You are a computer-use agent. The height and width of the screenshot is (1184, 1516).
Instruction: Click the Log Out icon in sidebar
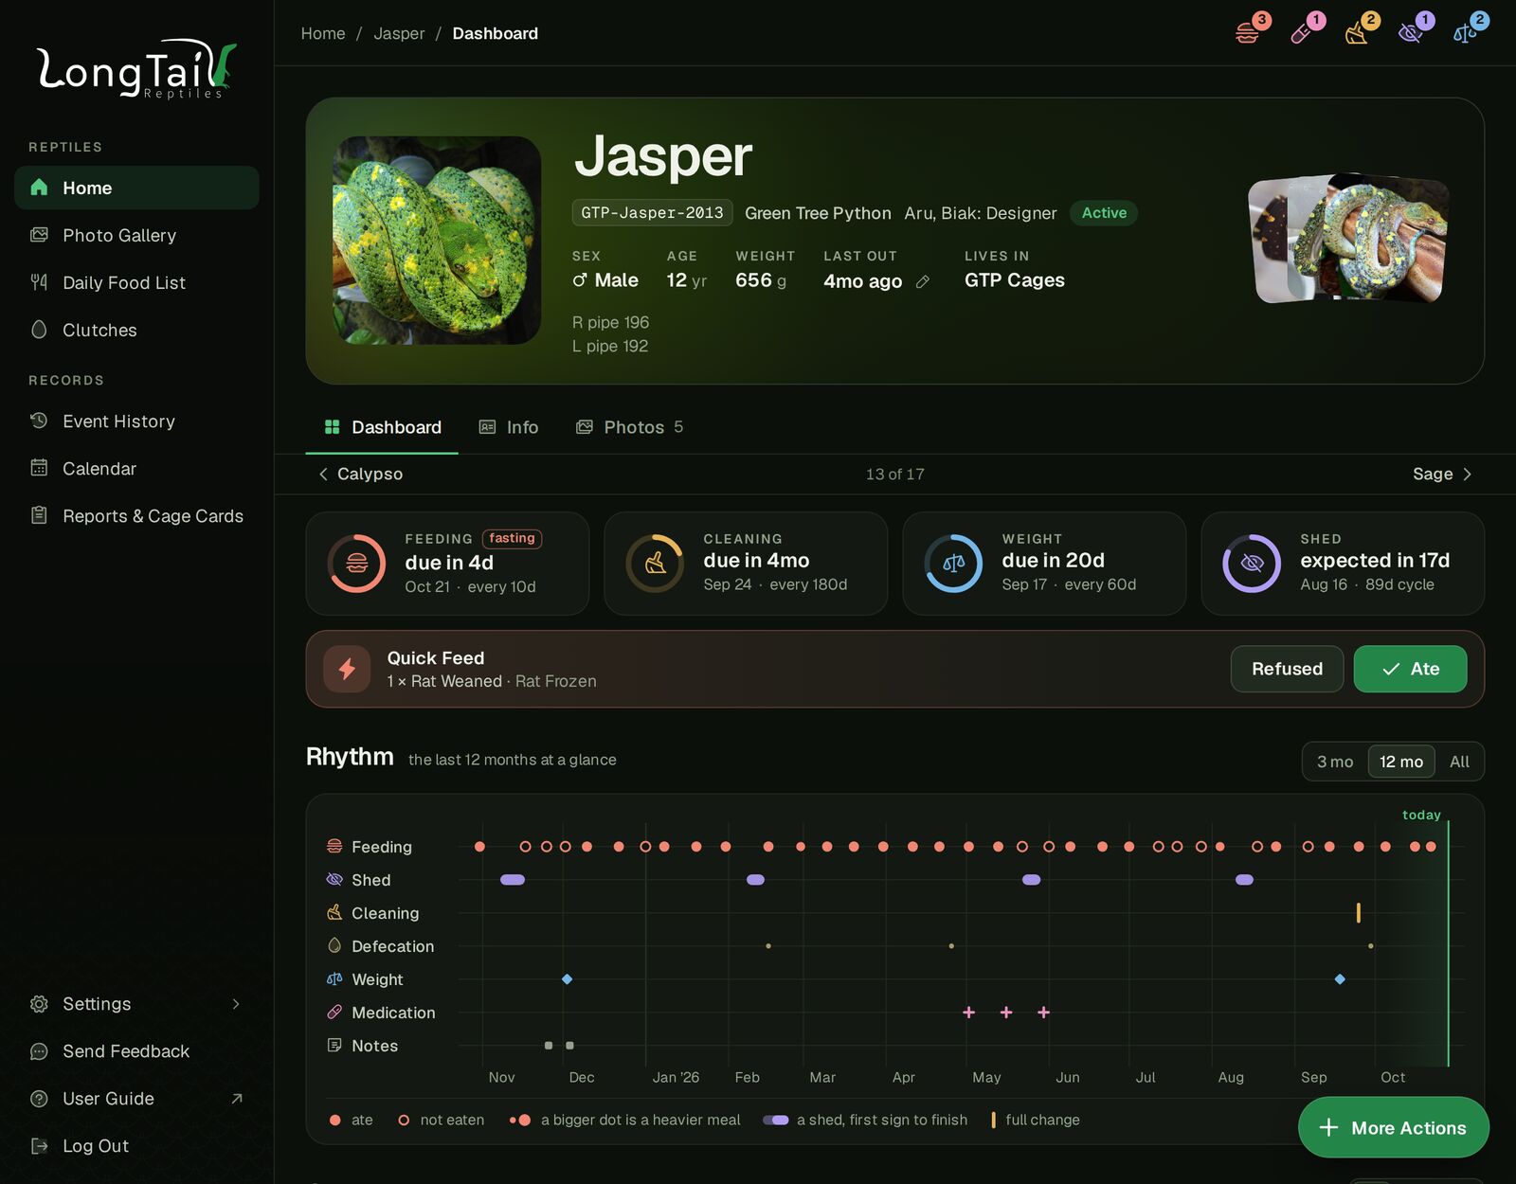pyautogui.click(x=39, y=1146)
